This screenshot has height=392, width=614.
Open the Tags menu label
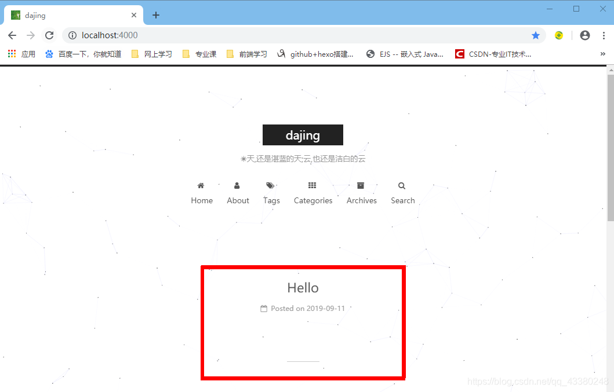pos(271,201)
